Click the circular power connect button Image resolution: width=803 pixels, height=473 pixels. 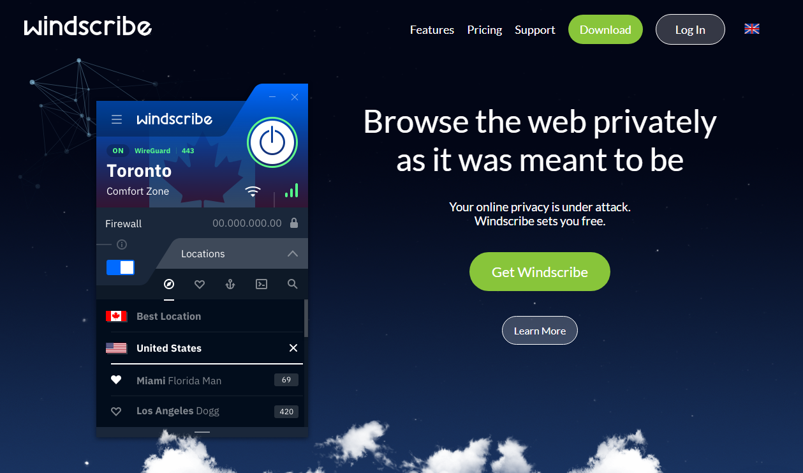[272, 142]
